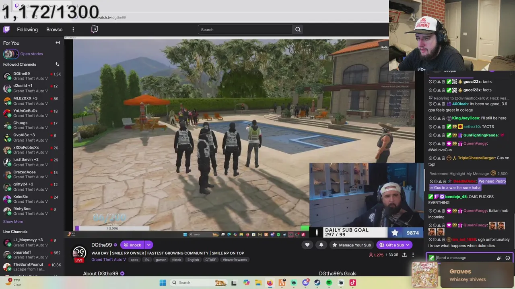Image resolution: width=515 pixels, height=289 pixels.
Task: Expand followed channels with Show More
Action: pos(13,222)
